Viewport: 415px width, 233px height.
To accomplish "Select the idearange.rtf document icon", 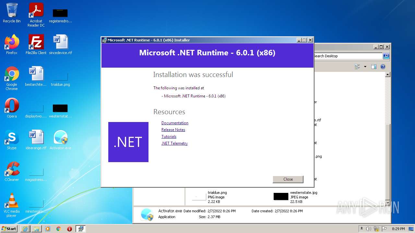I will [36, 140].
